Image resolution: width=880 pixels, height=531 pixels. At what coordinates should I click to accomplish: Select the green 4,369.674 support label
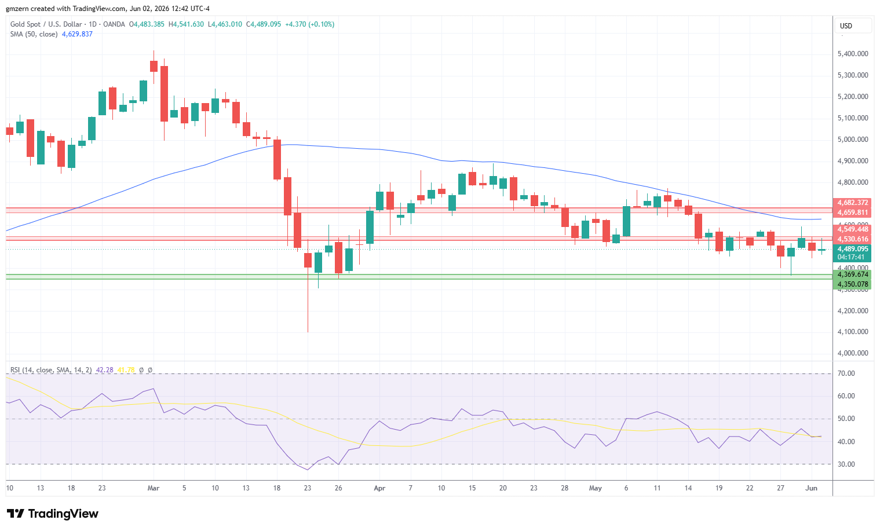tap(852, 274)
